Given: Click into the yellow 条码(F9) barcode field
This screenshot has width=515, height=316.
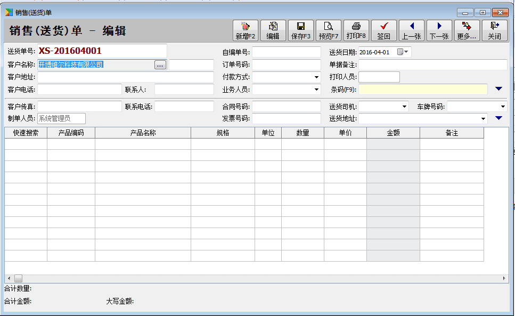Looking at the screenshot, I should [423, 90].
